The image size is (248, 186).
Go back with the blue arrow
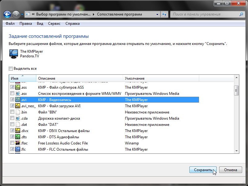[7, 14]
